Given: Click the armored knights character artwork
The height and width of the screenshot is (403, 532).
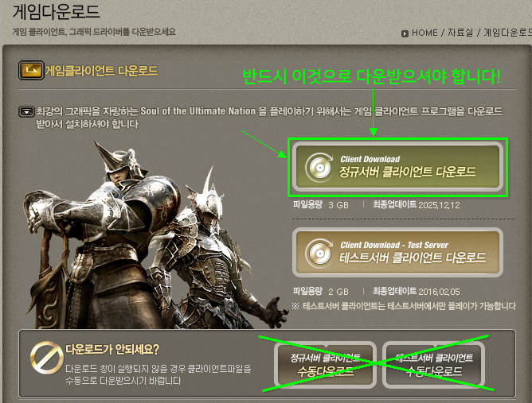Looking at the screenshot, I should pos(153,237).
